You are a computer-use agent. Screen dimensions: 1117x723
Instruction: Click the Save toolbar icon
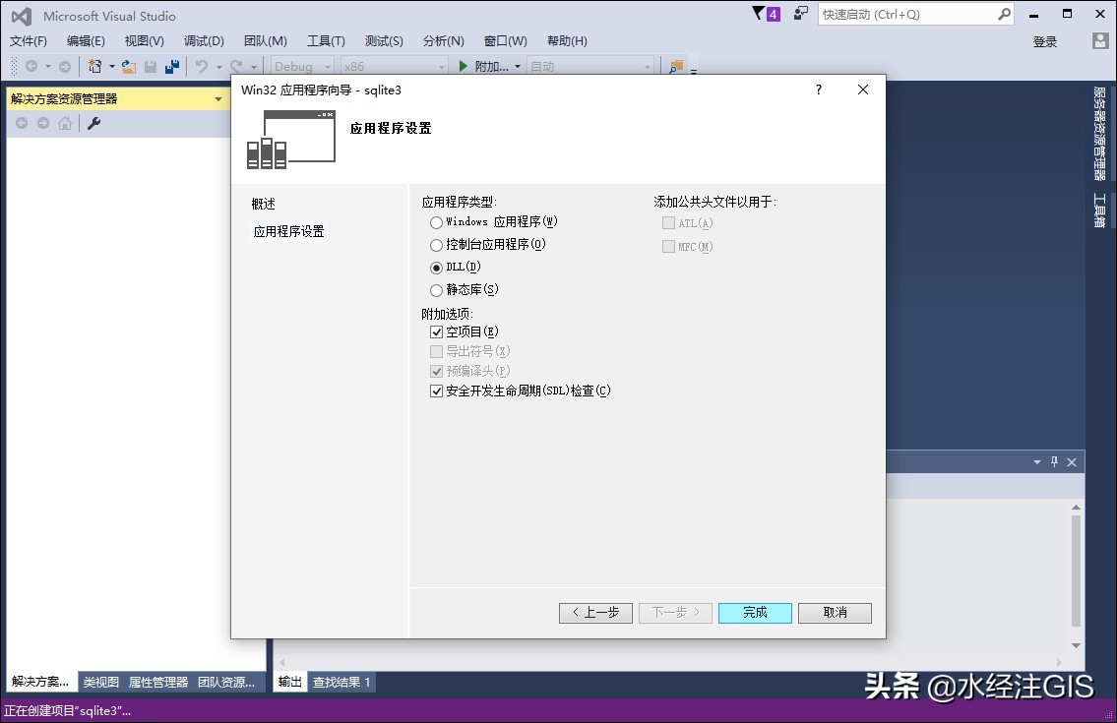pos(151,66)
